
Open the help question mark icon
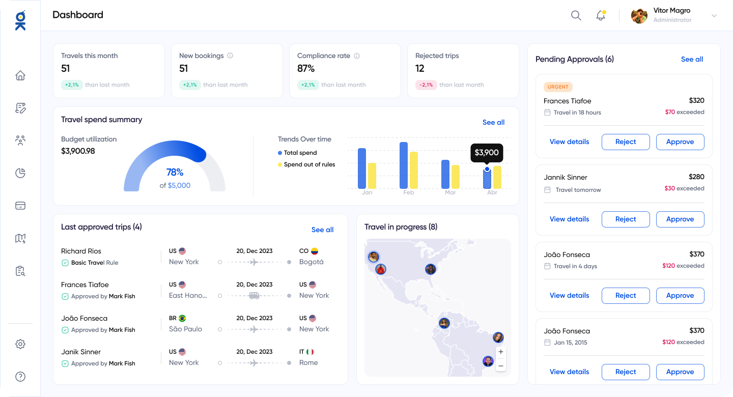pyautogui.click(x=20, y=377)
